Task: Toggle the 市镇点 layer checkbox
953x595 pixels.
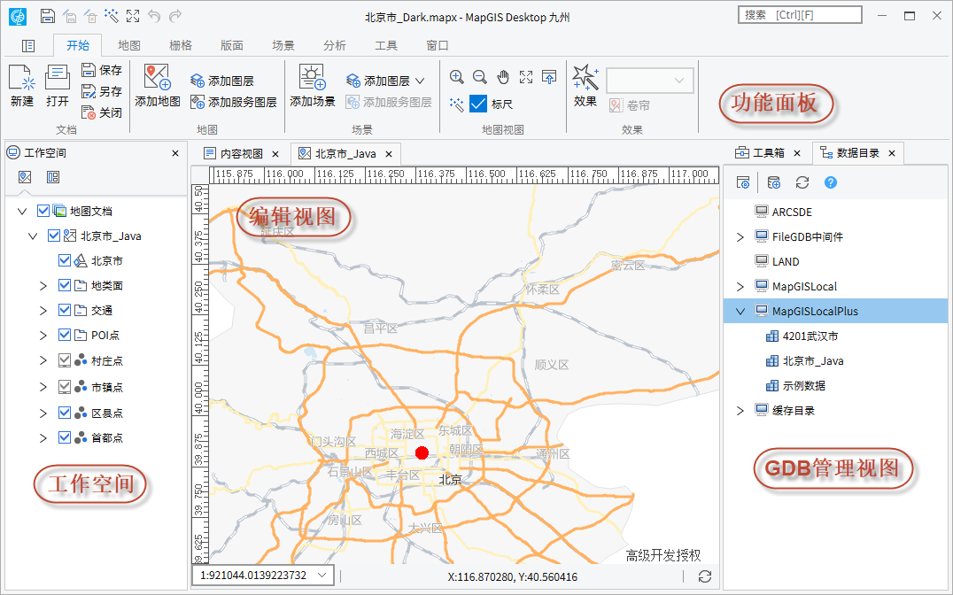Action: (x=65, y=387)
